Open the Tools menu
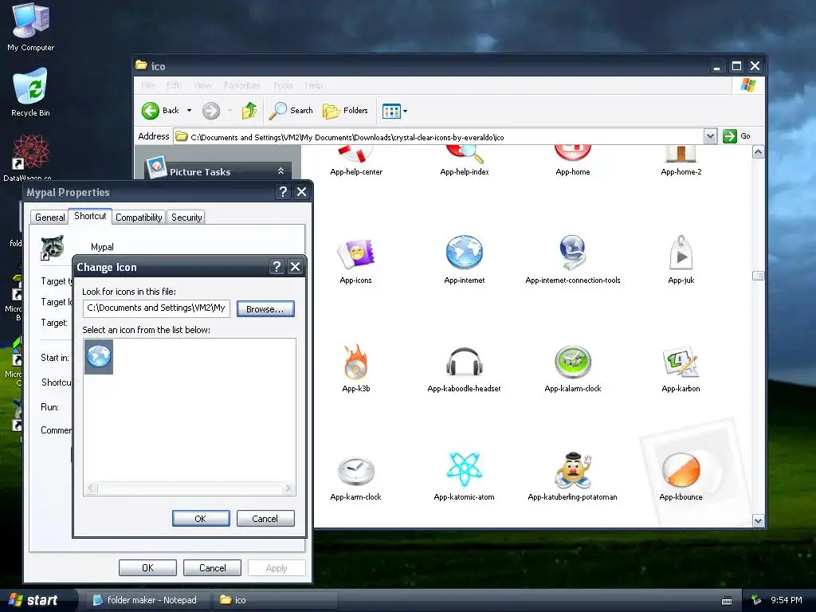This screenshot has height=612, width=816. tap(283, 85)
